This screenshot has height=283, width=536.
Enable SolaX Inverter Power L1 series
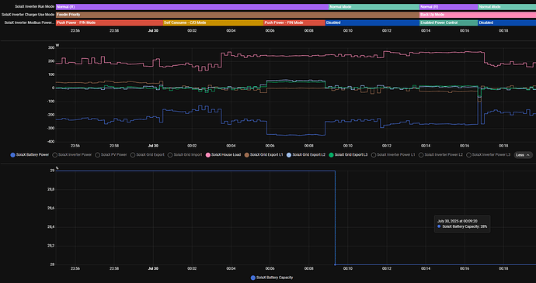[x=393, y=154]
